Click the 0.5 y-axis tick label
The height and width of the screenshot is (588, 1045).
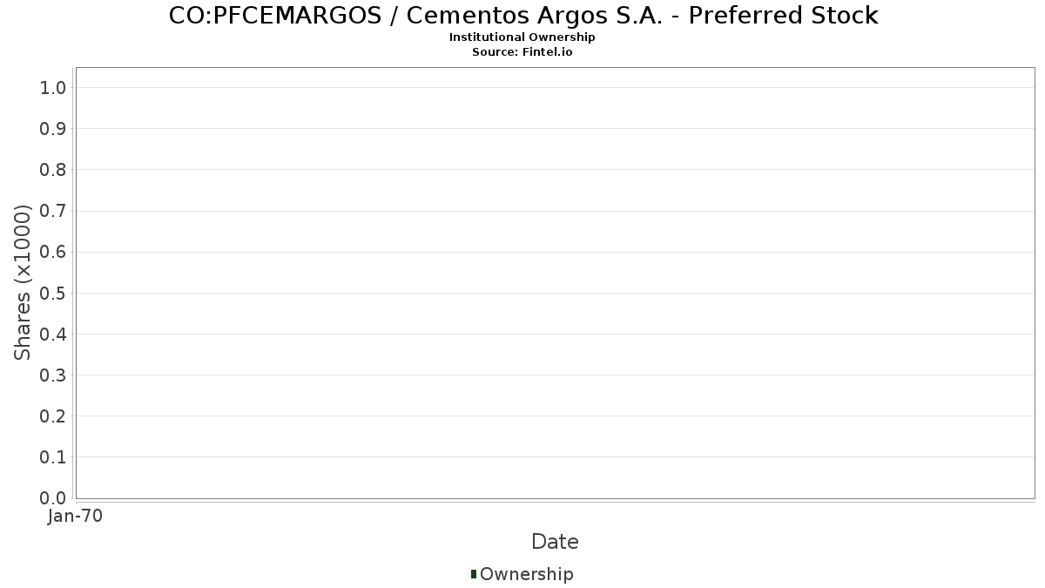pyautogui.click(x=53, y=294)
